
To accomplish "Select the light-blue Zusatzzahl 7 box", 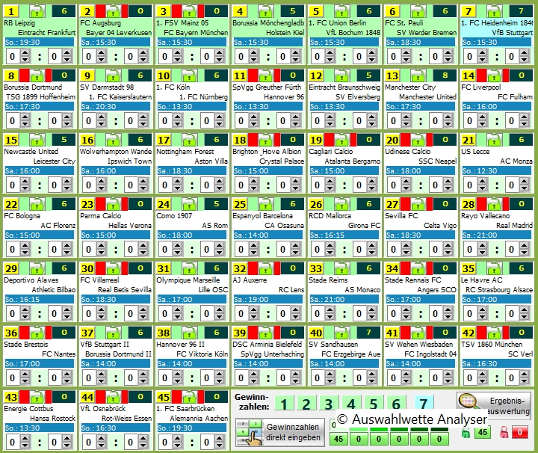I will pyautogui.click(x=424, y=404).
